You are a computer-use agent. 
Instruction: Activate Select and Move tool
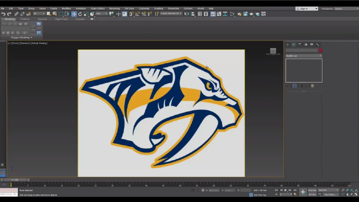coord(74,14)
